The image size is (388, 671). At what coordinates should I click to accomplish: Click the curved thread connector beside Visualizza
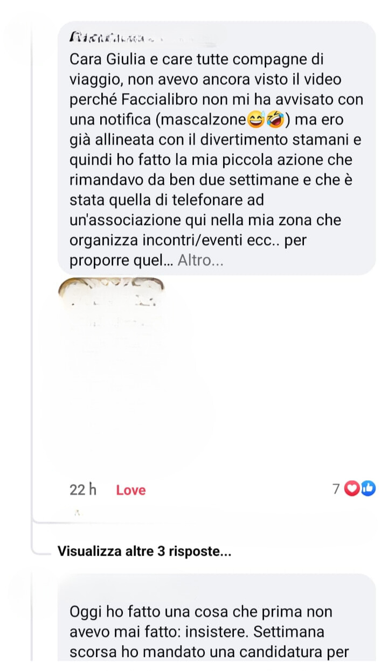coord(41,547)
